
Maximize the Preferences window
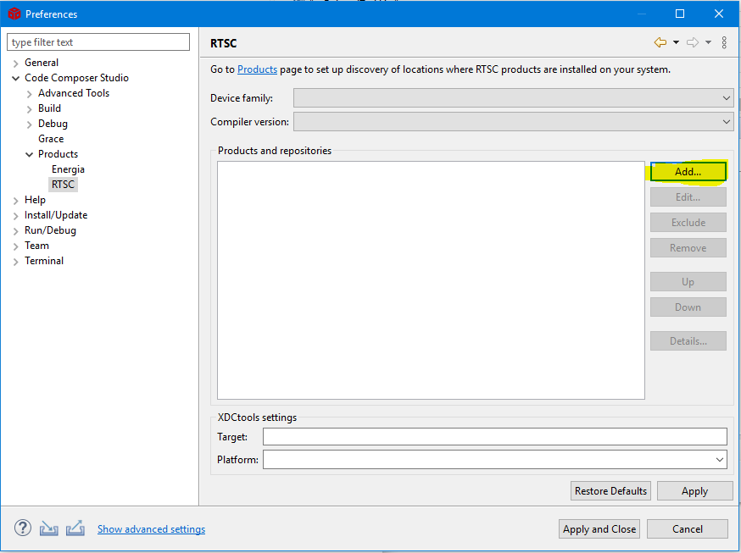680,14
